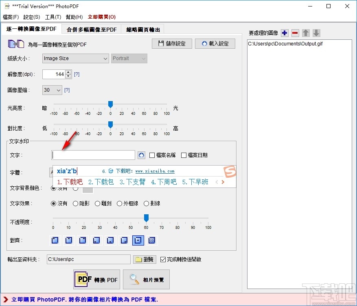357x306 pixels.
Task: Click the blue plus icon to add images
Action: (285, 33)
